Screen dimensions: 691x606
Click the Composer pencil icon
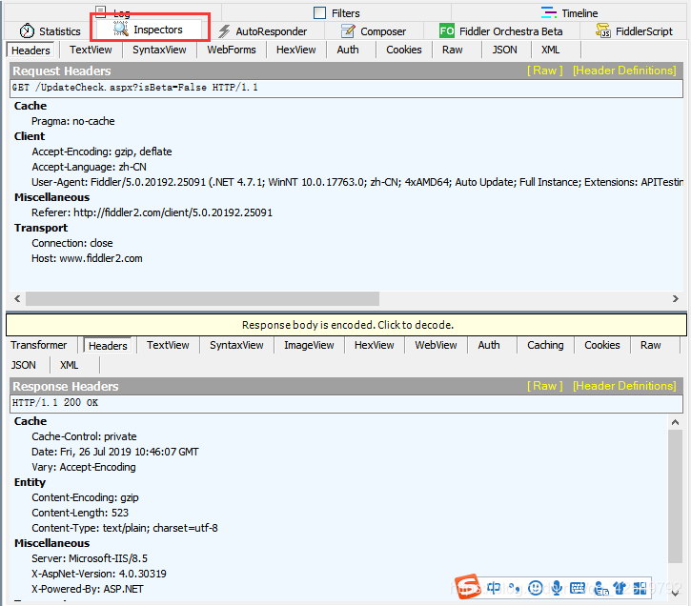348,31
